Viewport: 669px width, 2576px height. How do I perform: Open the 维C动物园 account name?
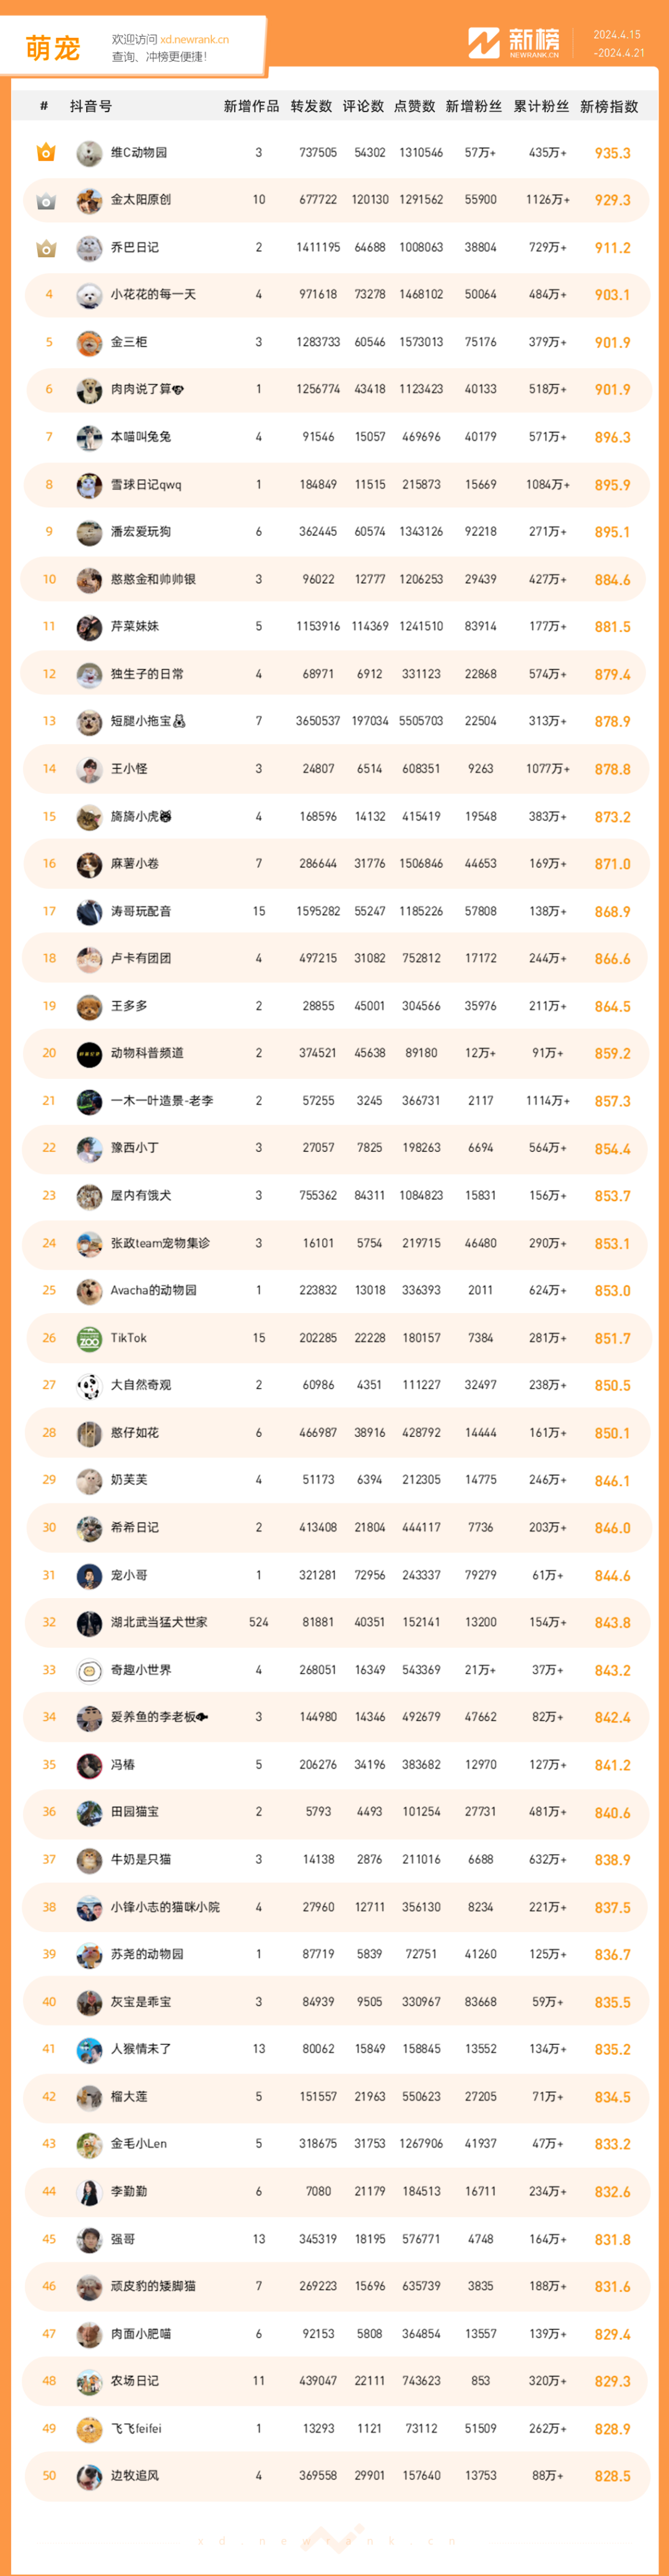coord(139,153)
